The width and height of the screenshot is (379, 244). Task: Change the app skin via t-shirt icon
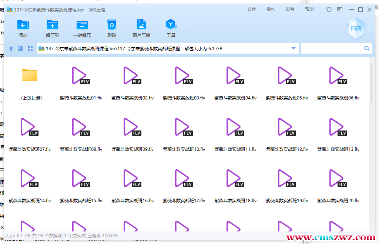click(x=329, y=9)
